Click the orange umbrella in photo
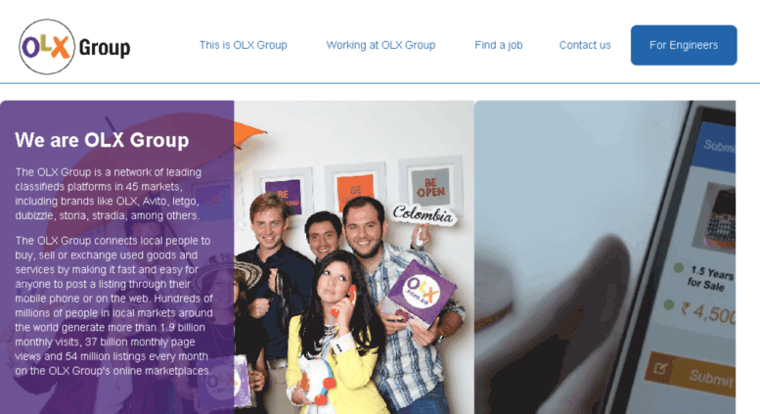Screen dimensions: 760x414 point(250,134)
